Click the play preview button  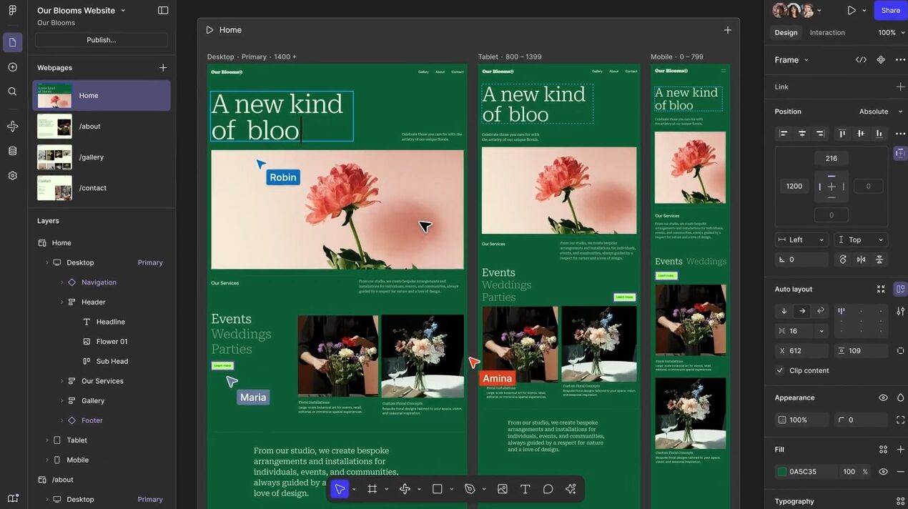click(851, 11)
